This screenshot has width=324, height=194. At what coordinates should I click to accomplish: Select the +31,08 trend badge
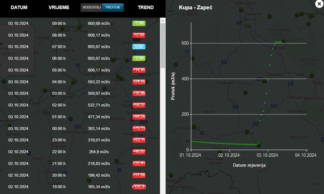click(x=139, y=175)
